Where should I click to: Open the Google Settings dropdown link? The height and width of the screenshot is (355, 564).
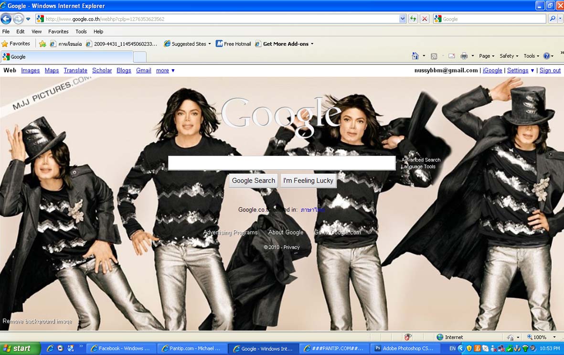click(521, 70)
